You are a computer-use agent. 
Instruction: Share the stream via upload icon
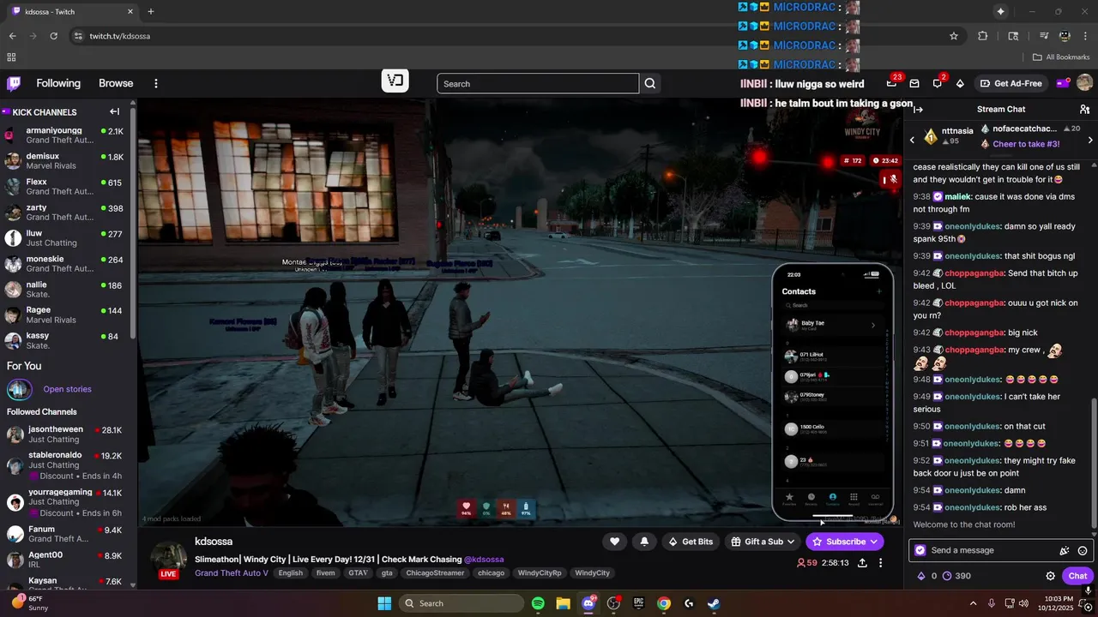pyautogui.click(x=862, y=563)
